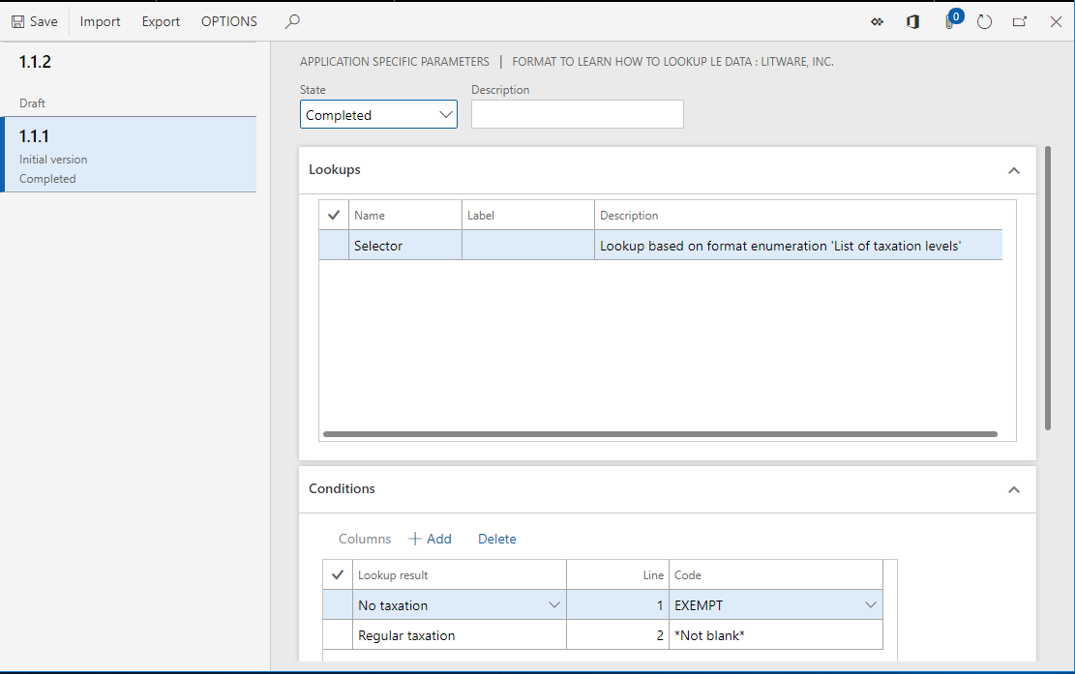Click the Lookup result column header
The image size is (1075, 674).
[x=460, y=574]
